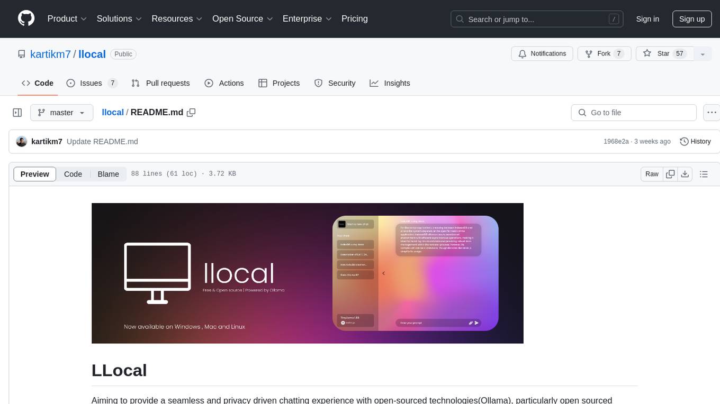Open the Pricing page

355,19
